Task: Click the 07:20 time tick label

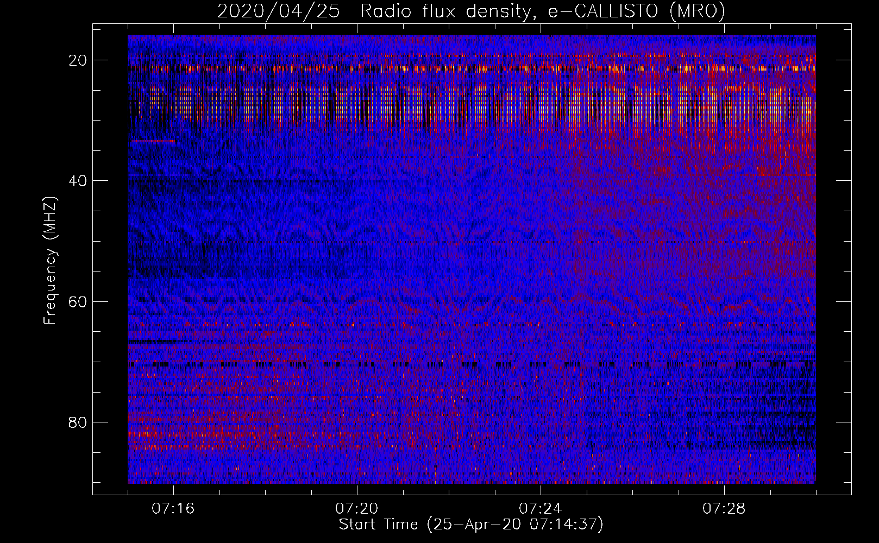Action: click(357, 509)
